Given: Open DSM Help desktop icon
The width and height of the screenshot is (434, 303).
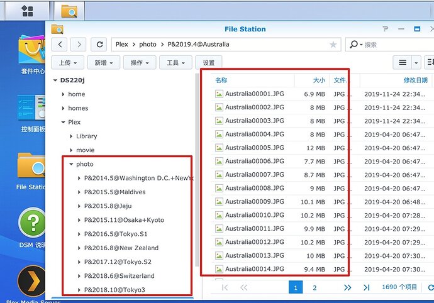Looking at the screenshot, I should click(x=32, y=223).
